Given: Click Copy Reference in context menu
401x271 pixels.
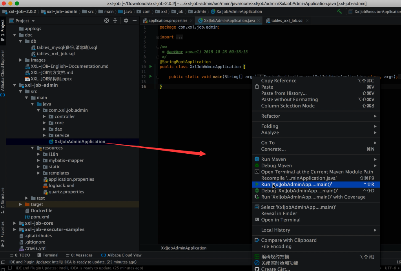Looking at the screenshot, I should [x=316, y=81].
